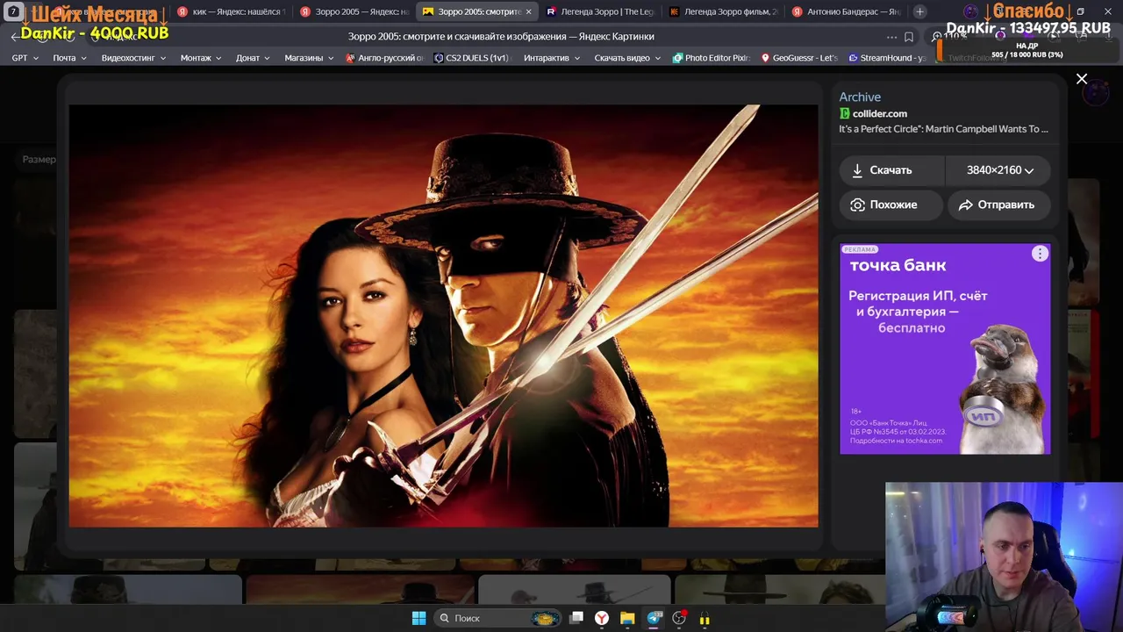Image resolution: width=1123 pixels, height=632 pixels.
Task: Click the Точка банк advertisement banner
Action: pos(945,349)
